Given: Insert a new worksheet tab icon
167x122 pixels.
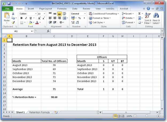Looking at the screenshot, I should tap(56, 112).
